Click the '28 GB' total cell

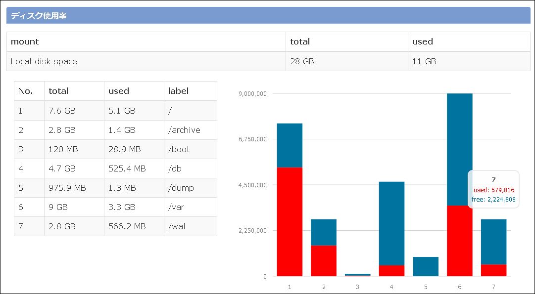[346, 61]
